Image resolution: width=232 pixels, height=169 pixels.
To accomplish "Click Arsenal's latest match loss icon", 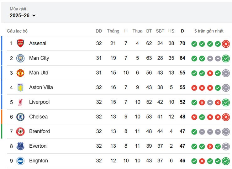I will coord(226,44).
